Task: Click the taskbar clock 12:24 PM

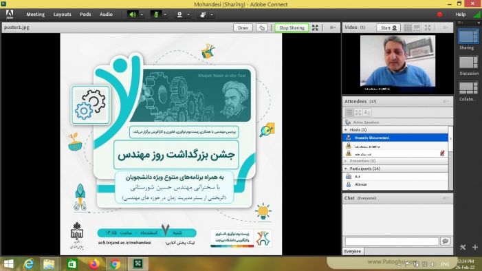Action: click(x=465, y=261)
